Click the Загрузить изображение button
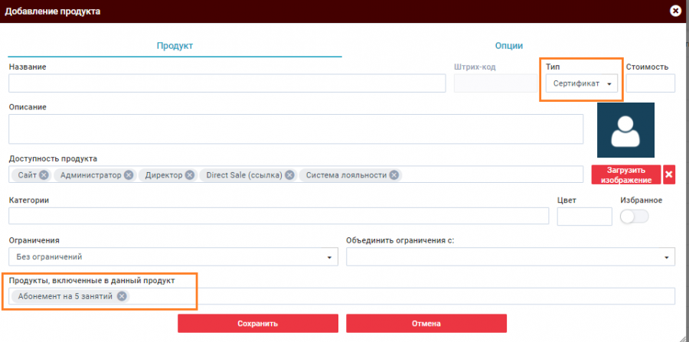 point(625,174)
